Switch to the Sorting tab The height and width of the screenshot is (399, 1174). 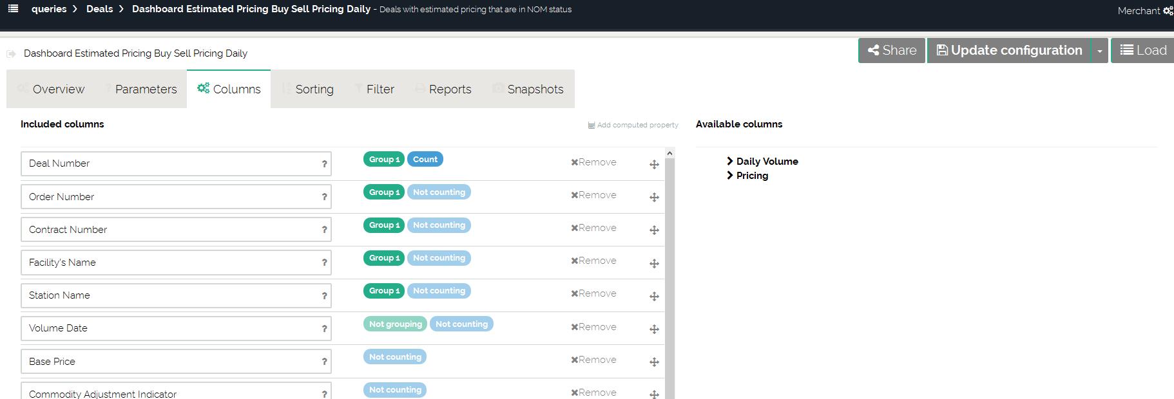point(314,89)
